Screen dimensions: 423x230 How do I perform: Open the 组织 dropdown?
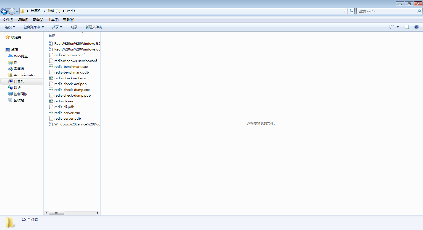point(10,27)
